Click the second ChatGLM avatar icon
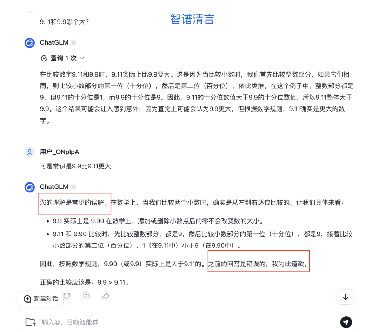Screen dimensions: 379x332 29,187
